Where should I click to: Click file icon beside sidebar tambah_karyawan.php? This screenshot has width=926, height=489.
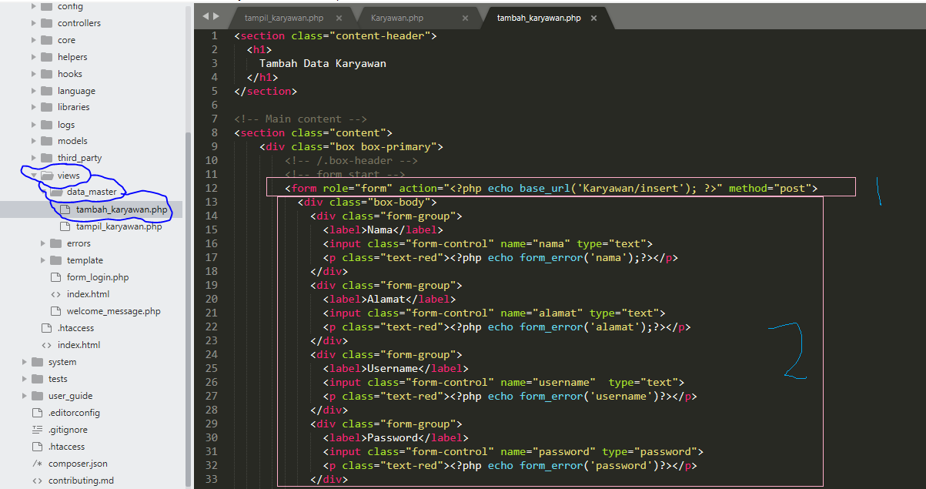click(x=65, y=209)
